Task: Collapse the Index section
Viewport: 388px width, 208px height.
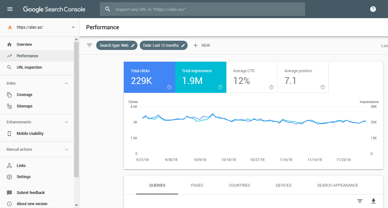Action: coord(66,83)
